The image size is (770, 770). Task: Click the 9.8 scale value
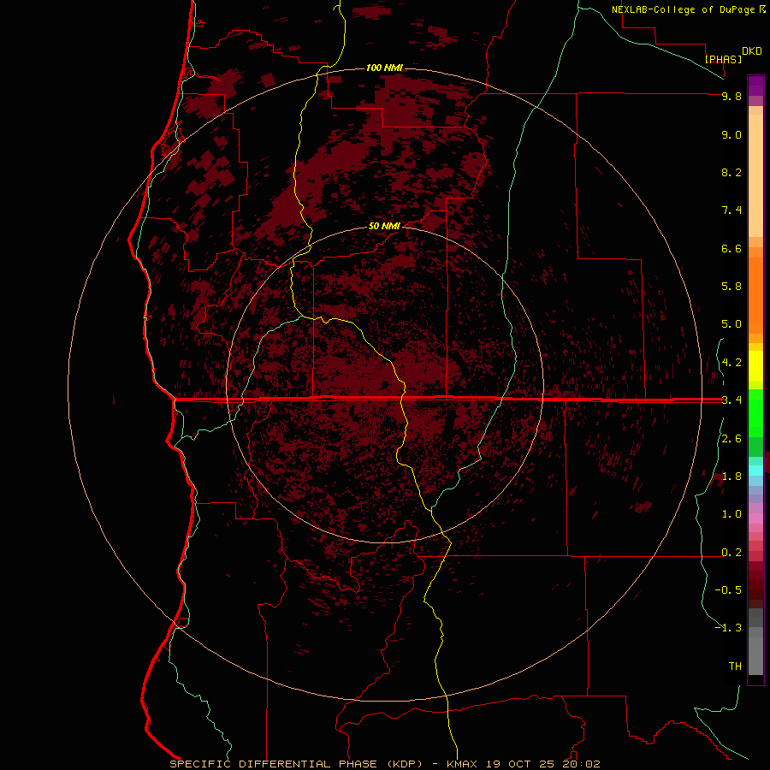[731, 96]
